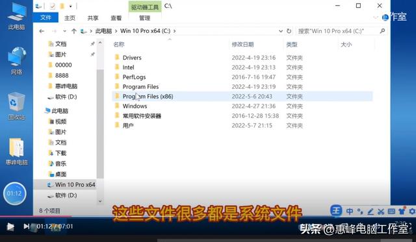Open 00000 in the navigation pane
The image size is (416, 242).
click(63, 65)
